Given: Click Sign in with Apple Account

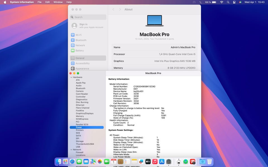Looking at the screenshot, I should [88, 26].
